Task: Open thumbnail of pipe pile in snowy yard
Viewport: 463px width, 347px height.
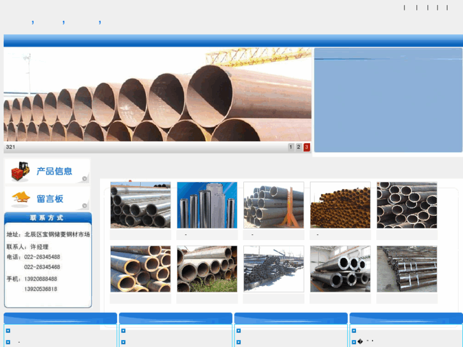Action: tap(274, 269)
